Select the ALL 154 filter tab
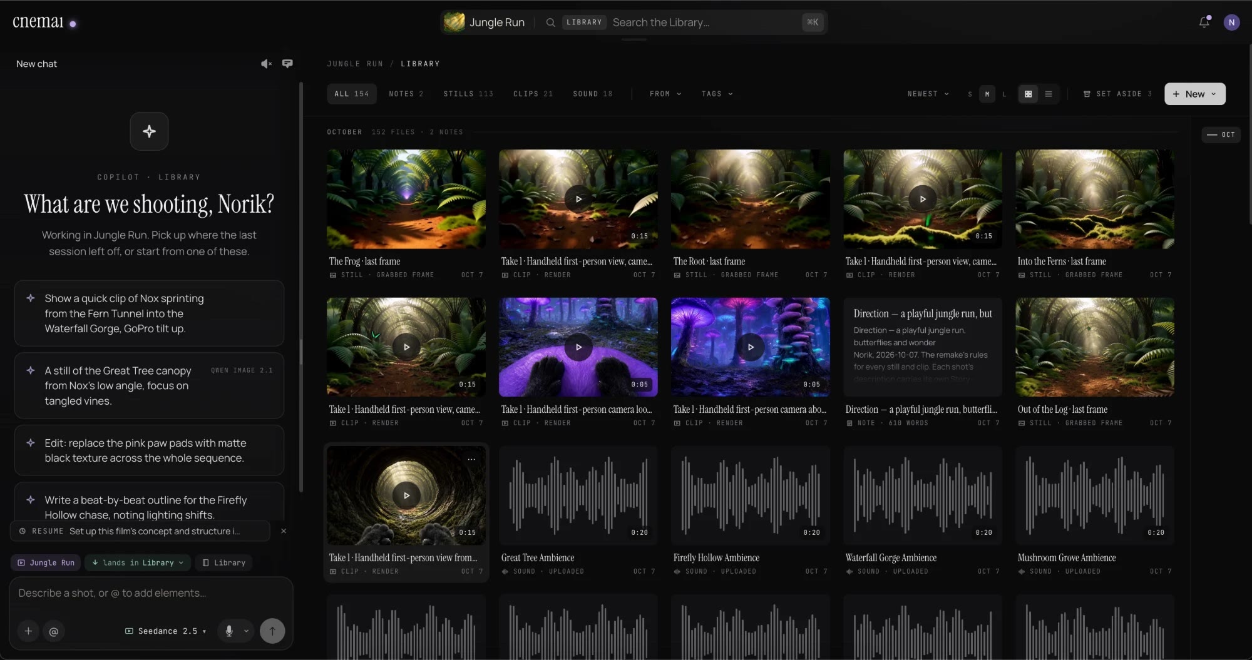Viewport: 1252px width, 660px height. (x=351, y=94)
